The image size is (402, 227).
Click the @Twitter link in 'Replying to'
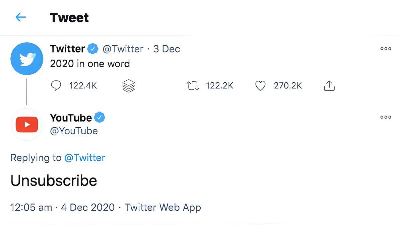84,158
